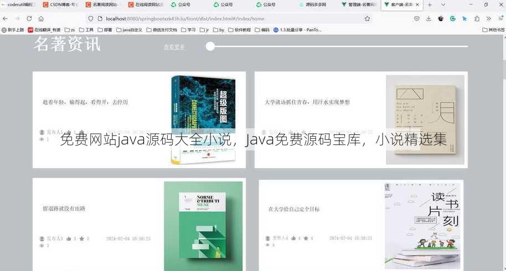Open the 部署 bookmarks folder
The image size is (506, 271).
pyautogui.click(x=105, y=30)
